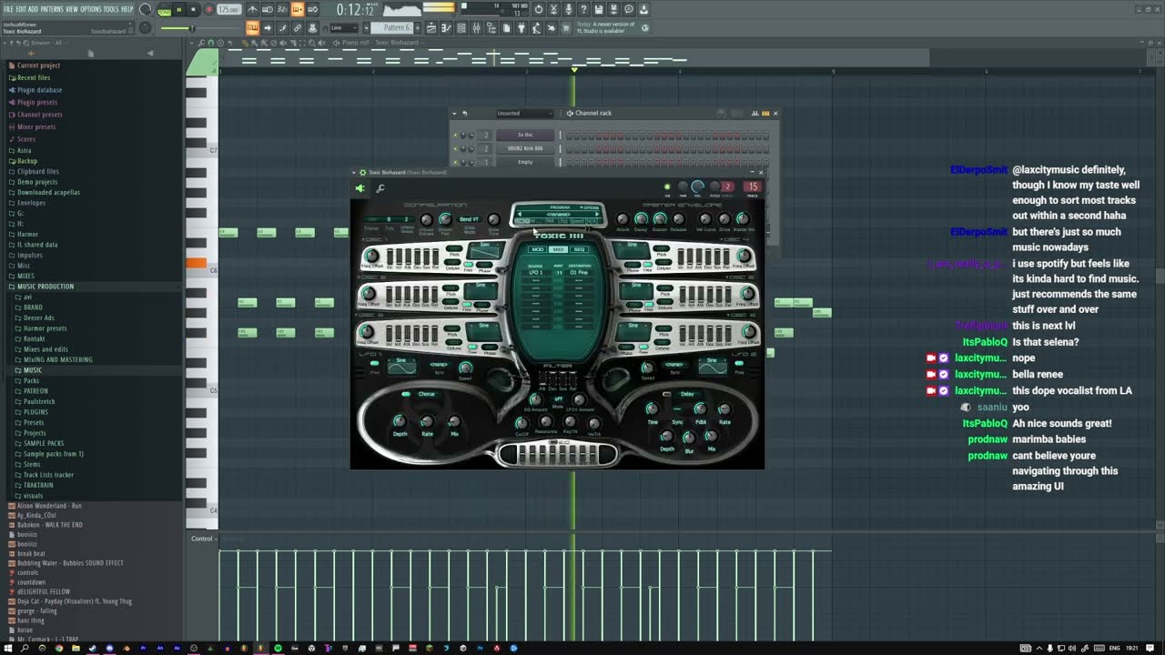This screenshot has width=1165, height=655.
Task: Click the link chain icon in toolbar
Action: click(297, 28)
